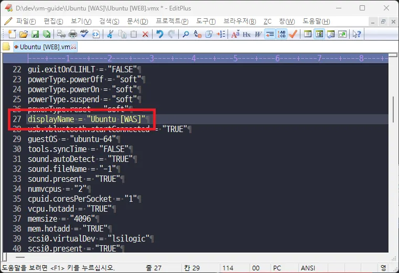Click the memsize = "4096" line
Screen dimensions: 399x273
[61, 219]
